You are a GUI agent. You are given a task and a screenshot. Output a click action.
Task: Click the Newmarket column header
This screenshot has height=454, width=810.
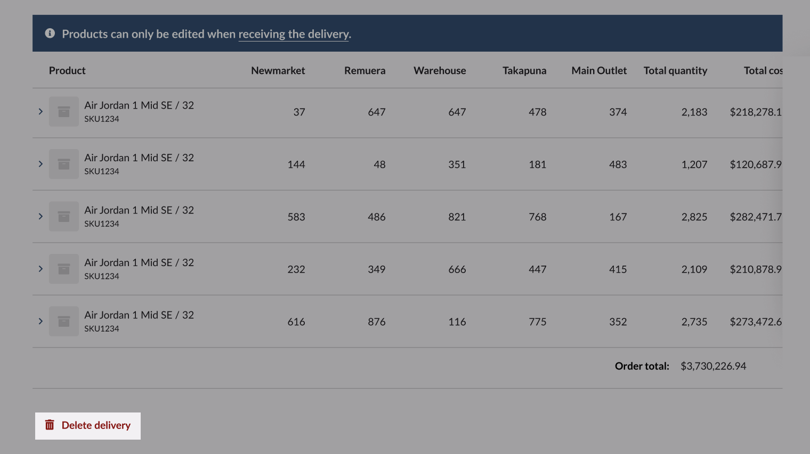278,70
